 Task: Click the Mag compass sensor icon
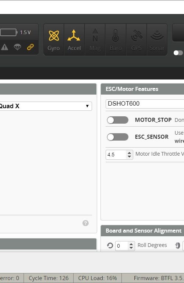click(95, 39)
